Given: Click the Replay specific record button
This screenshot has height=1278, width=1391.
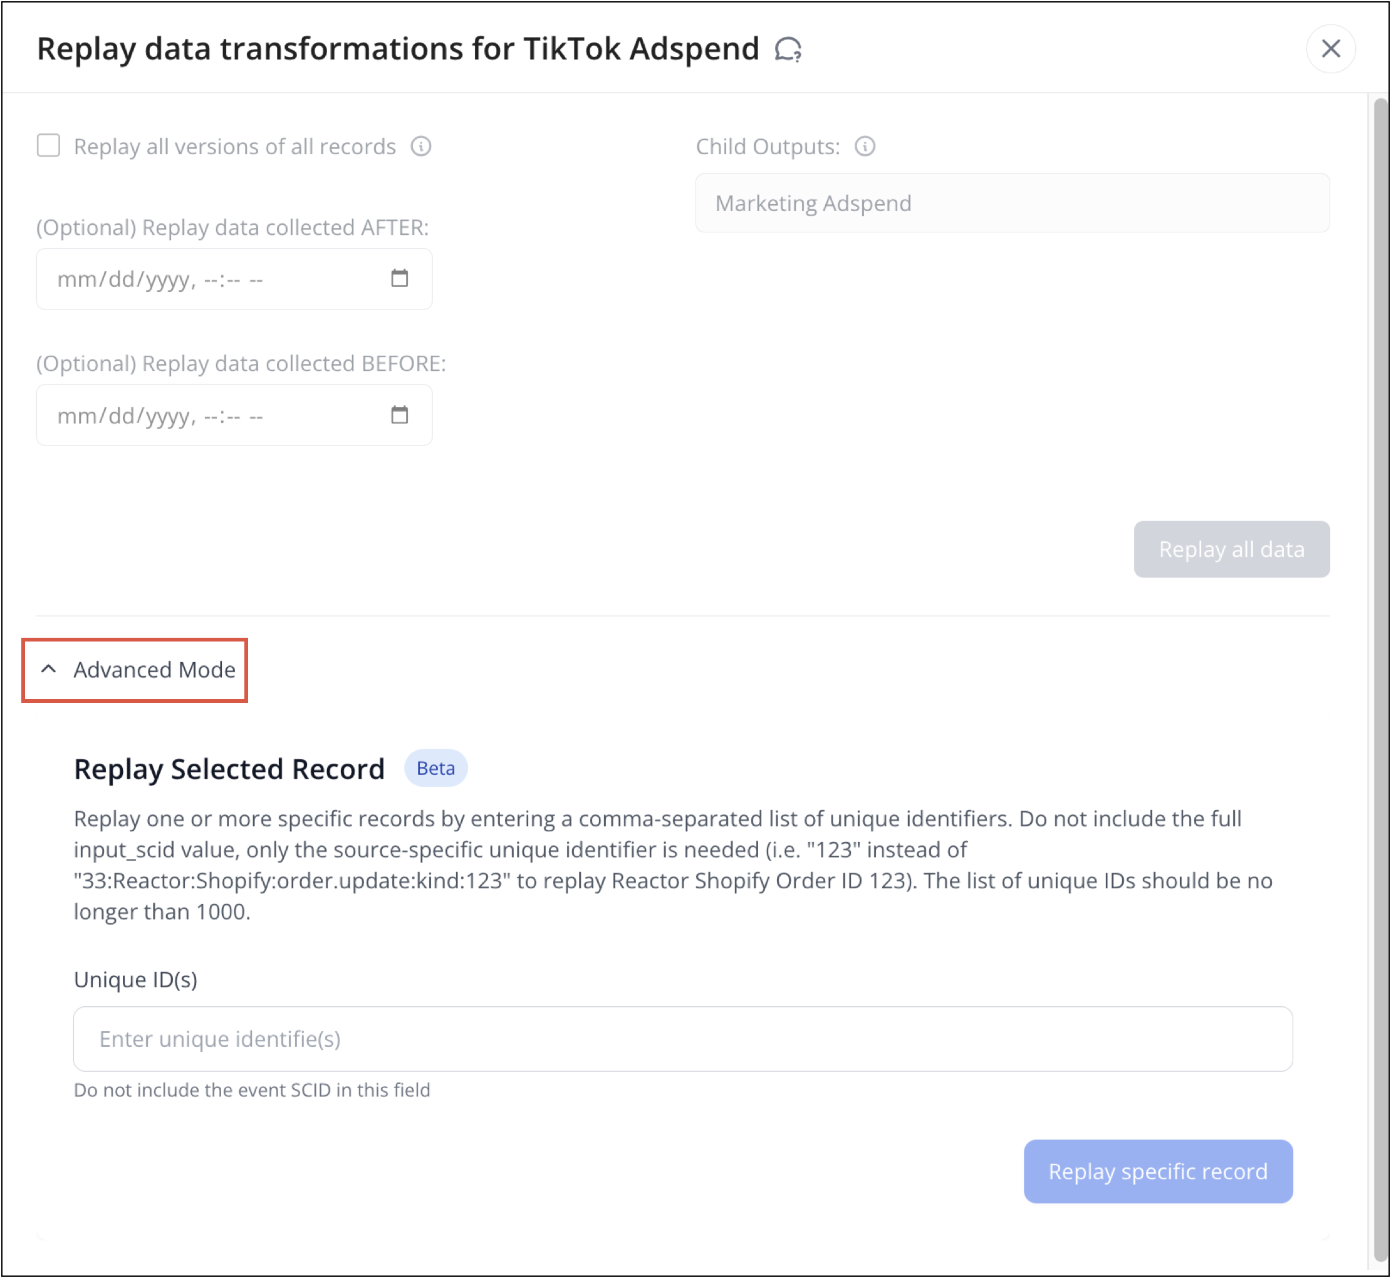Looking at the screenshot, I should tap(1157, 1171).
